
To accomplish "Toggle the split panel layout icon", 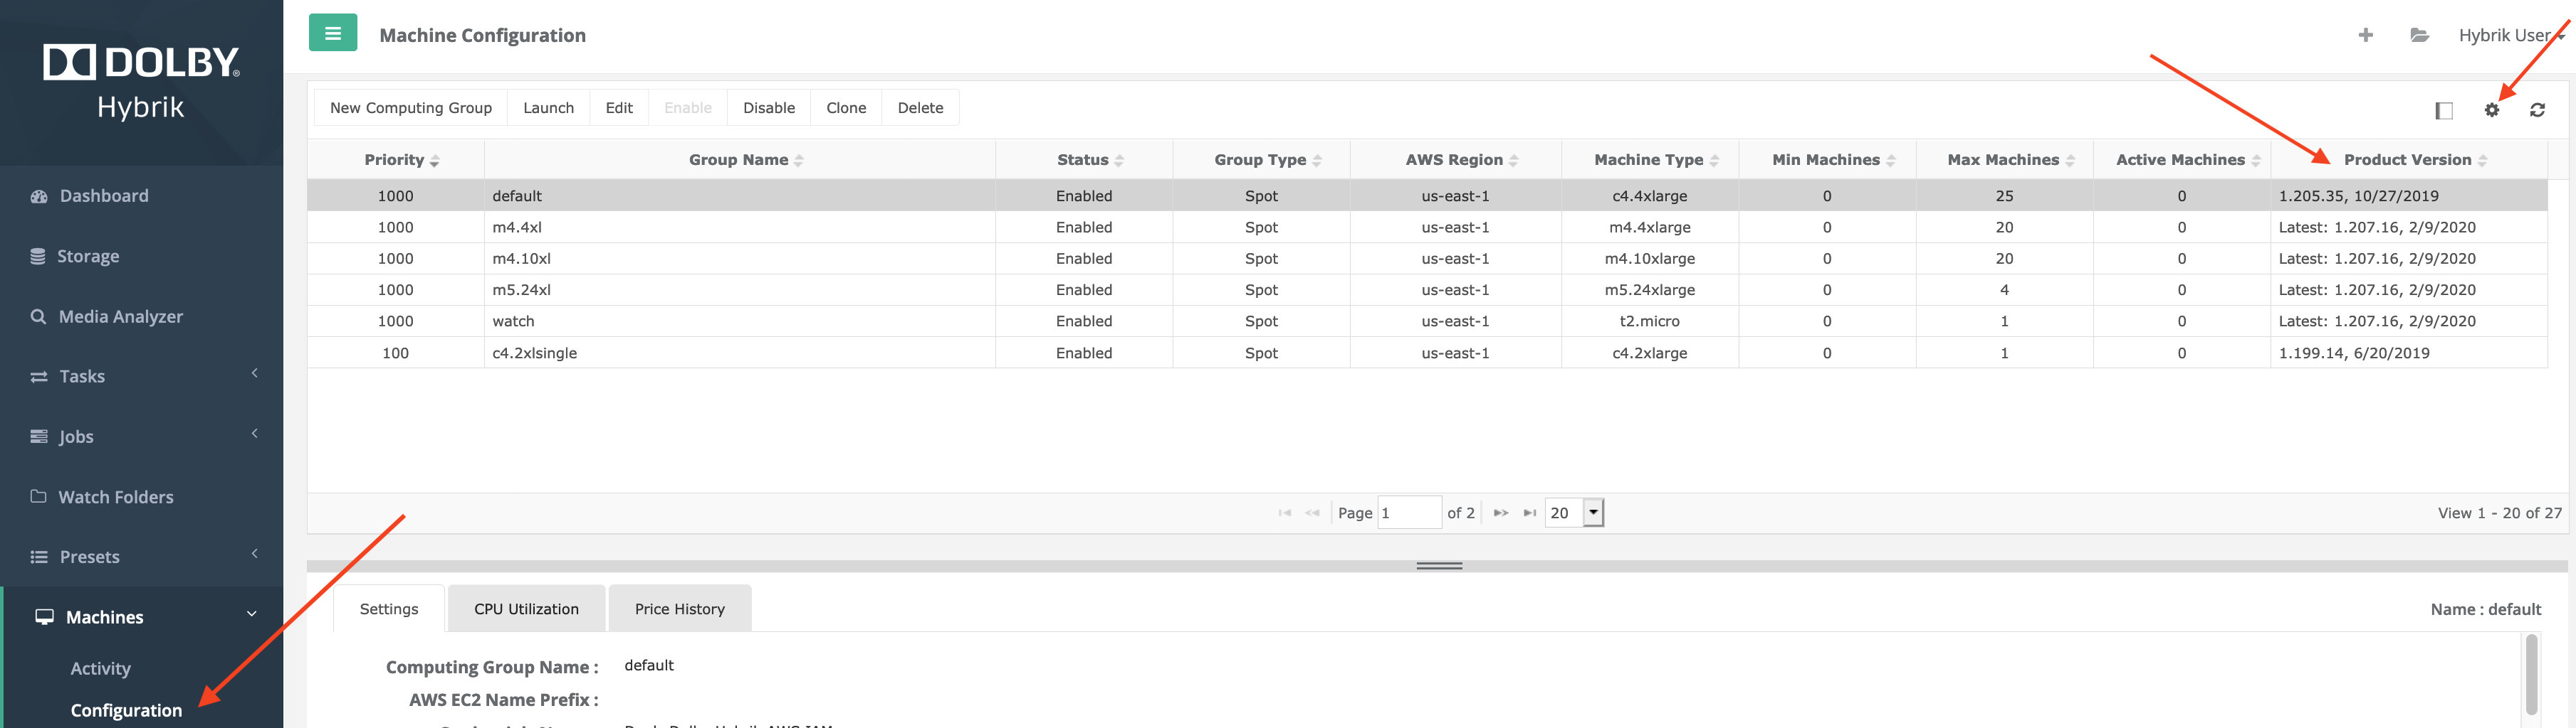I will coord(2443,110).
